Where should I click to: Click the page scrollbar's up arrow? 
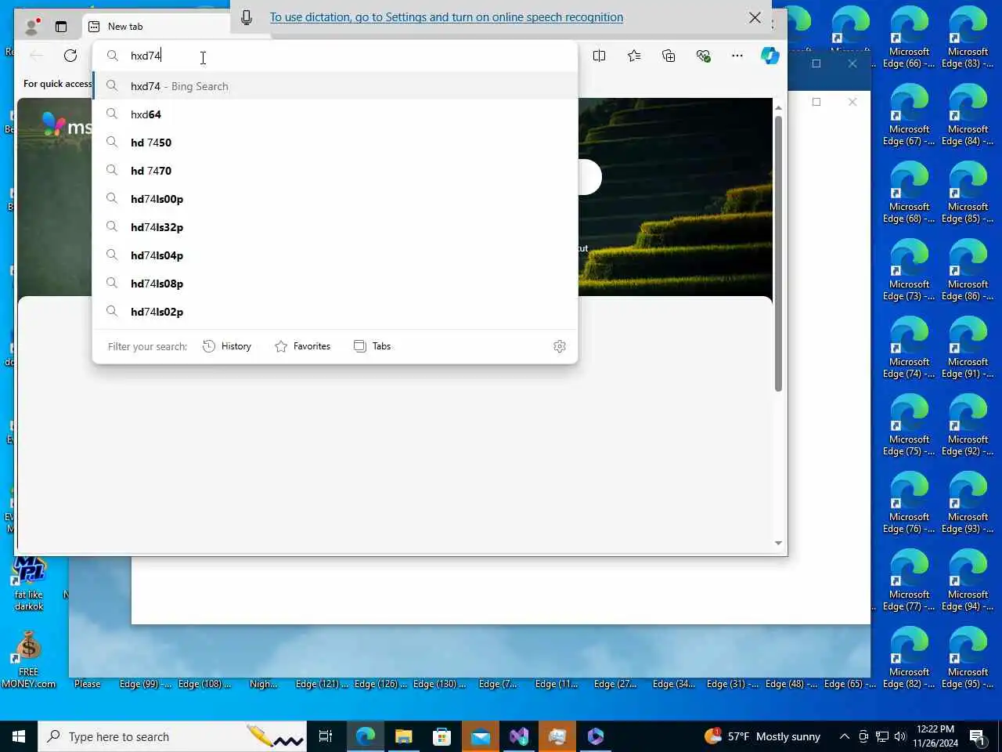click(x=778, y=107)
